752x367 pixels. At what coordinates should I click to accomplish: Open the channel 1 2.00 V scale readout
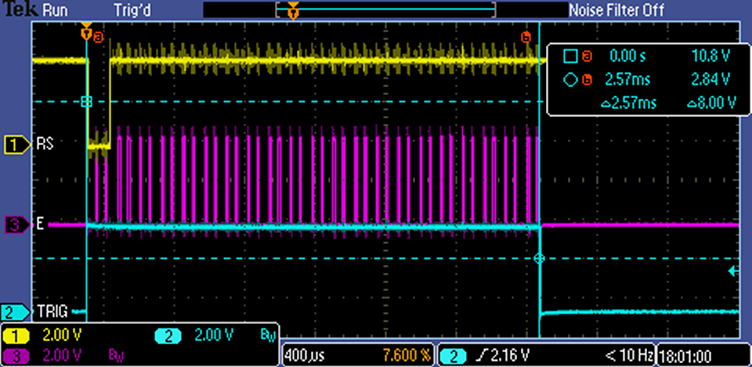[x=61, y=336]
